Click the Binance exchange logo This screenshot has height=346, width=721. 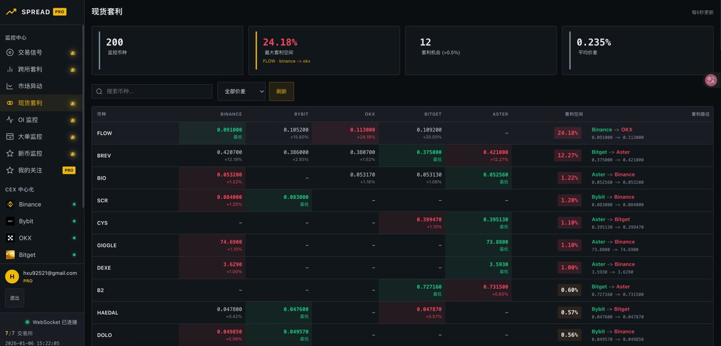(x=10, y=204)
